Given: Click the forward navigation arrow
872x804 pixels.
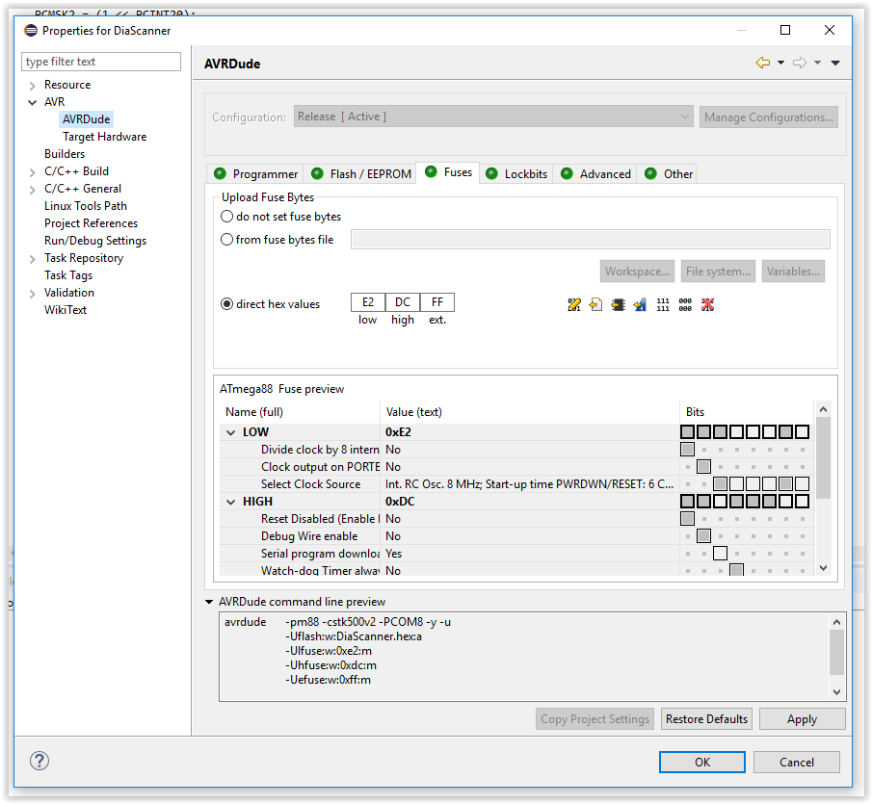Looking at the screenshot, I should point(800,63).
